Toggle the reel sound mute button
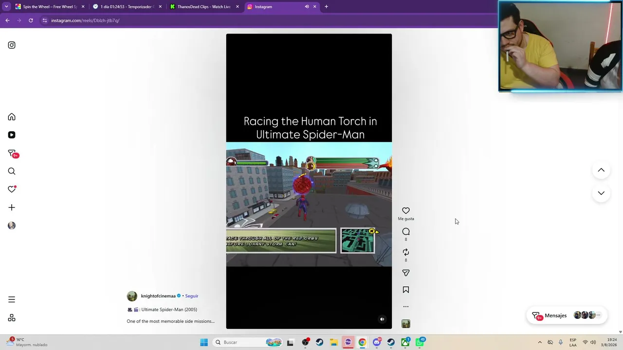The height and width of the screenshot is (350, 623). coord(382,319)
